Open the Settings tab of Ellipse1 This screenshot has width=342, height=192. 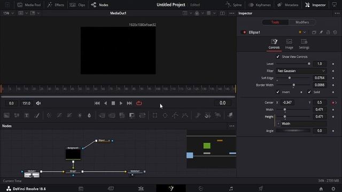click(304, 44)
